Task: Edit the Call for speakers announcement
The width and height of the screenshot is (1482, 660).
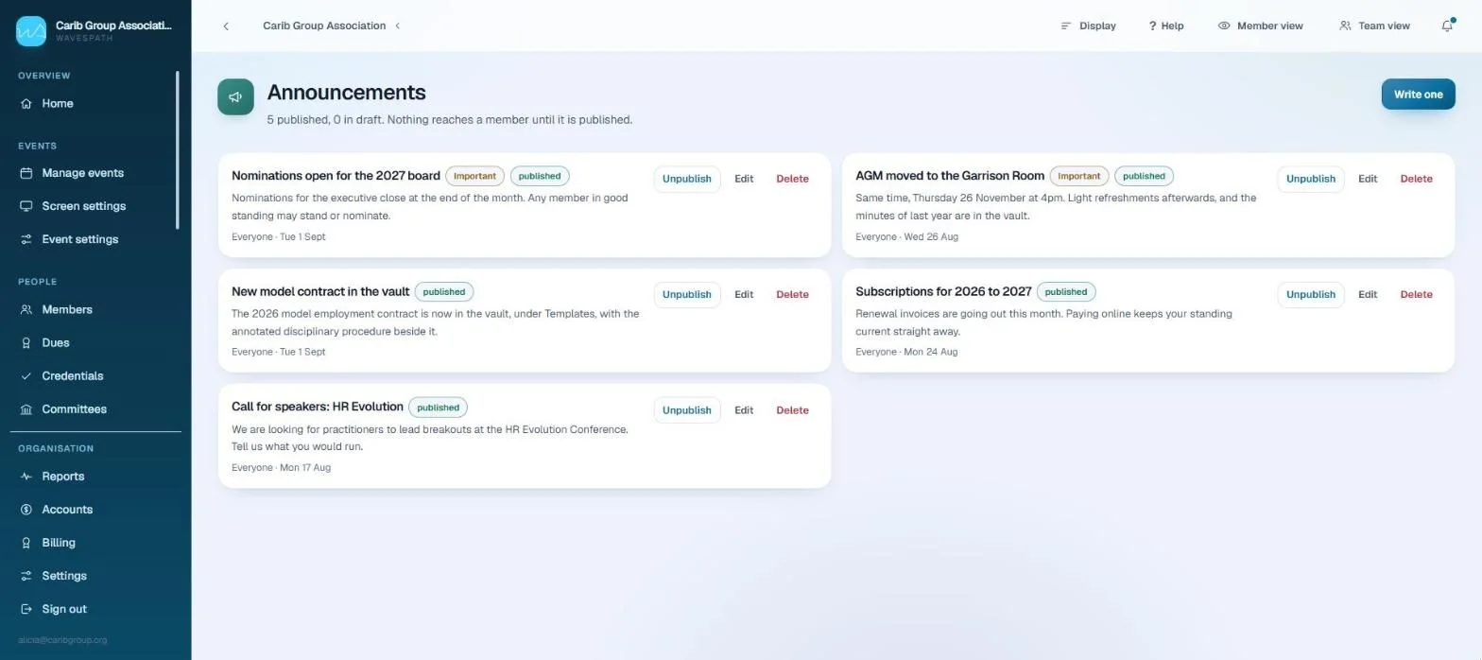Action: coord(744,410)
